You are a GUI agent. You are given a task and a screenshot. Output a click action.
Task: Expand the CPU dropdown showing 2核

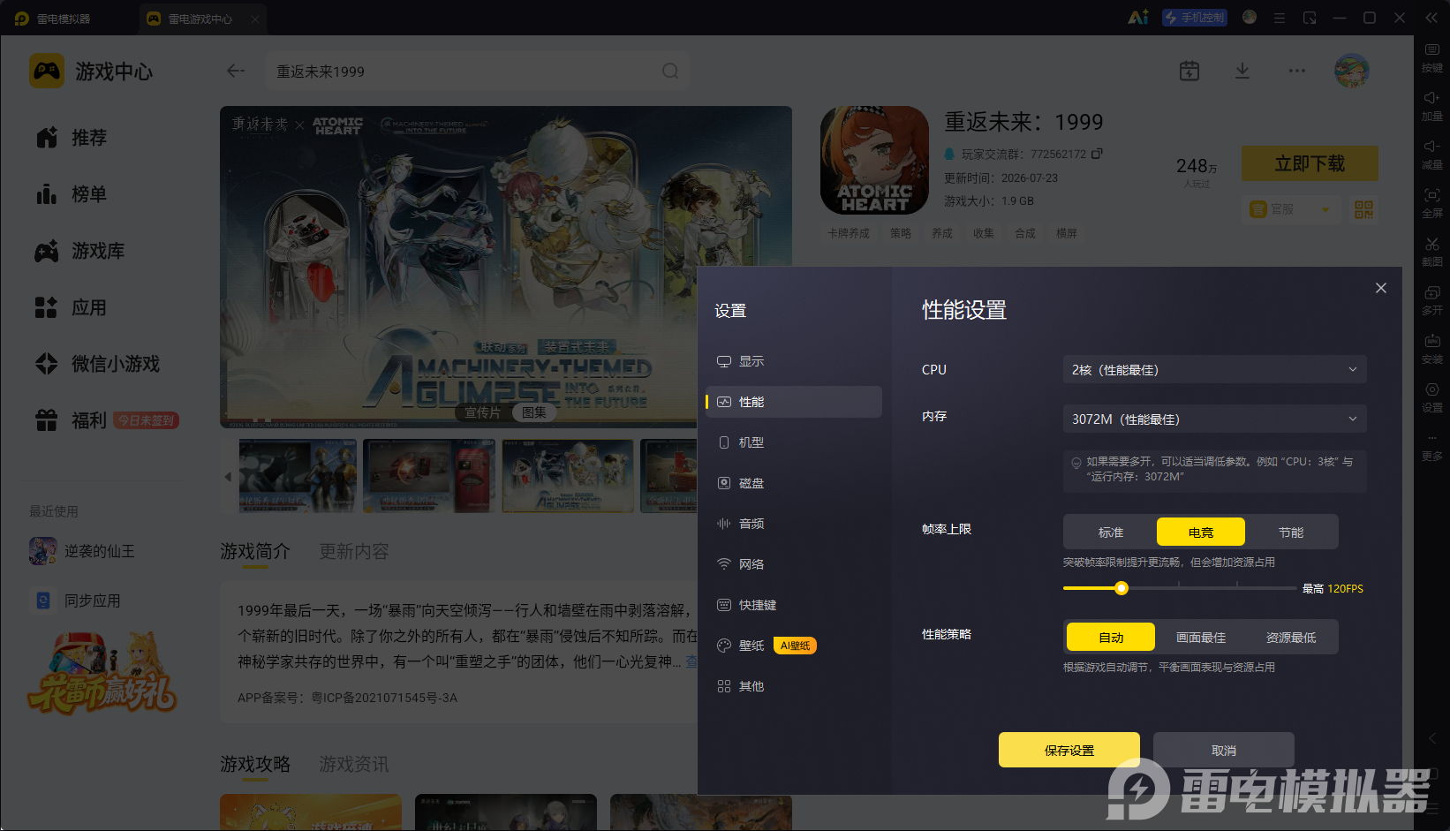pyautogui.click(x=1215, y=370)
